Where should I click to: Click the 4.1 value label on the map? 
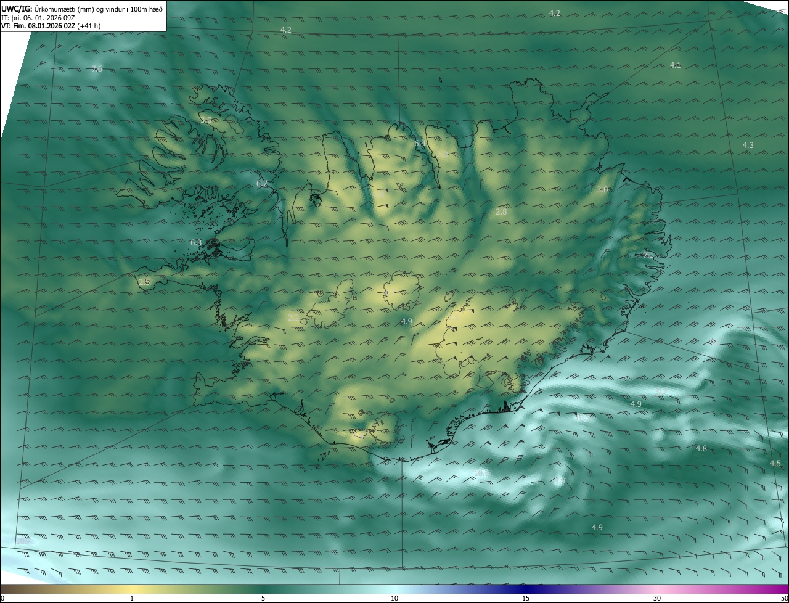(x=676, y=65)
